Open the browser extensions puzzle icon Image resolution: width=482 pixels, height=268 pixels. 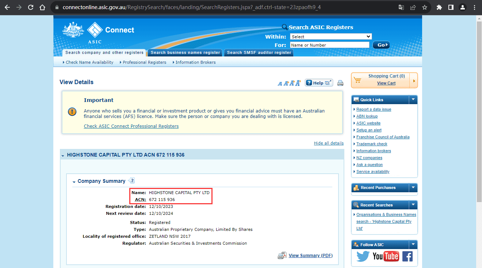(x=439, y=7)
